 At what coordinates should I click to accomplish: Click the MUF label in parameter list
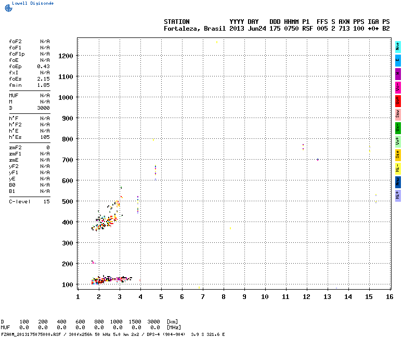tap(14, 96)
